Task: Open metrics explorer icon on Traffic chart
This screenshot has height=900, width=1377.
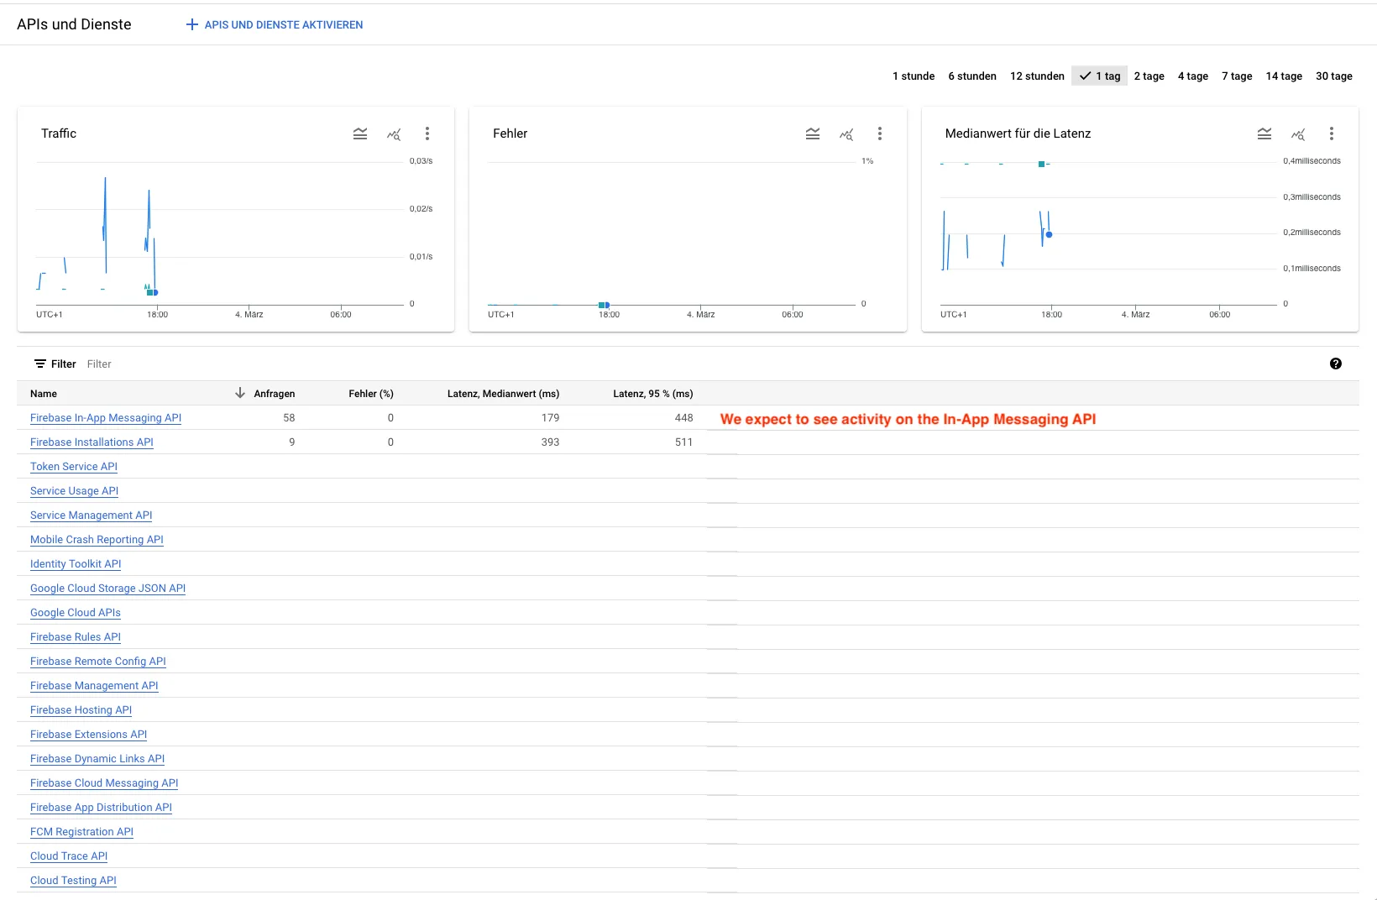Action: click(x=394, y=133)
